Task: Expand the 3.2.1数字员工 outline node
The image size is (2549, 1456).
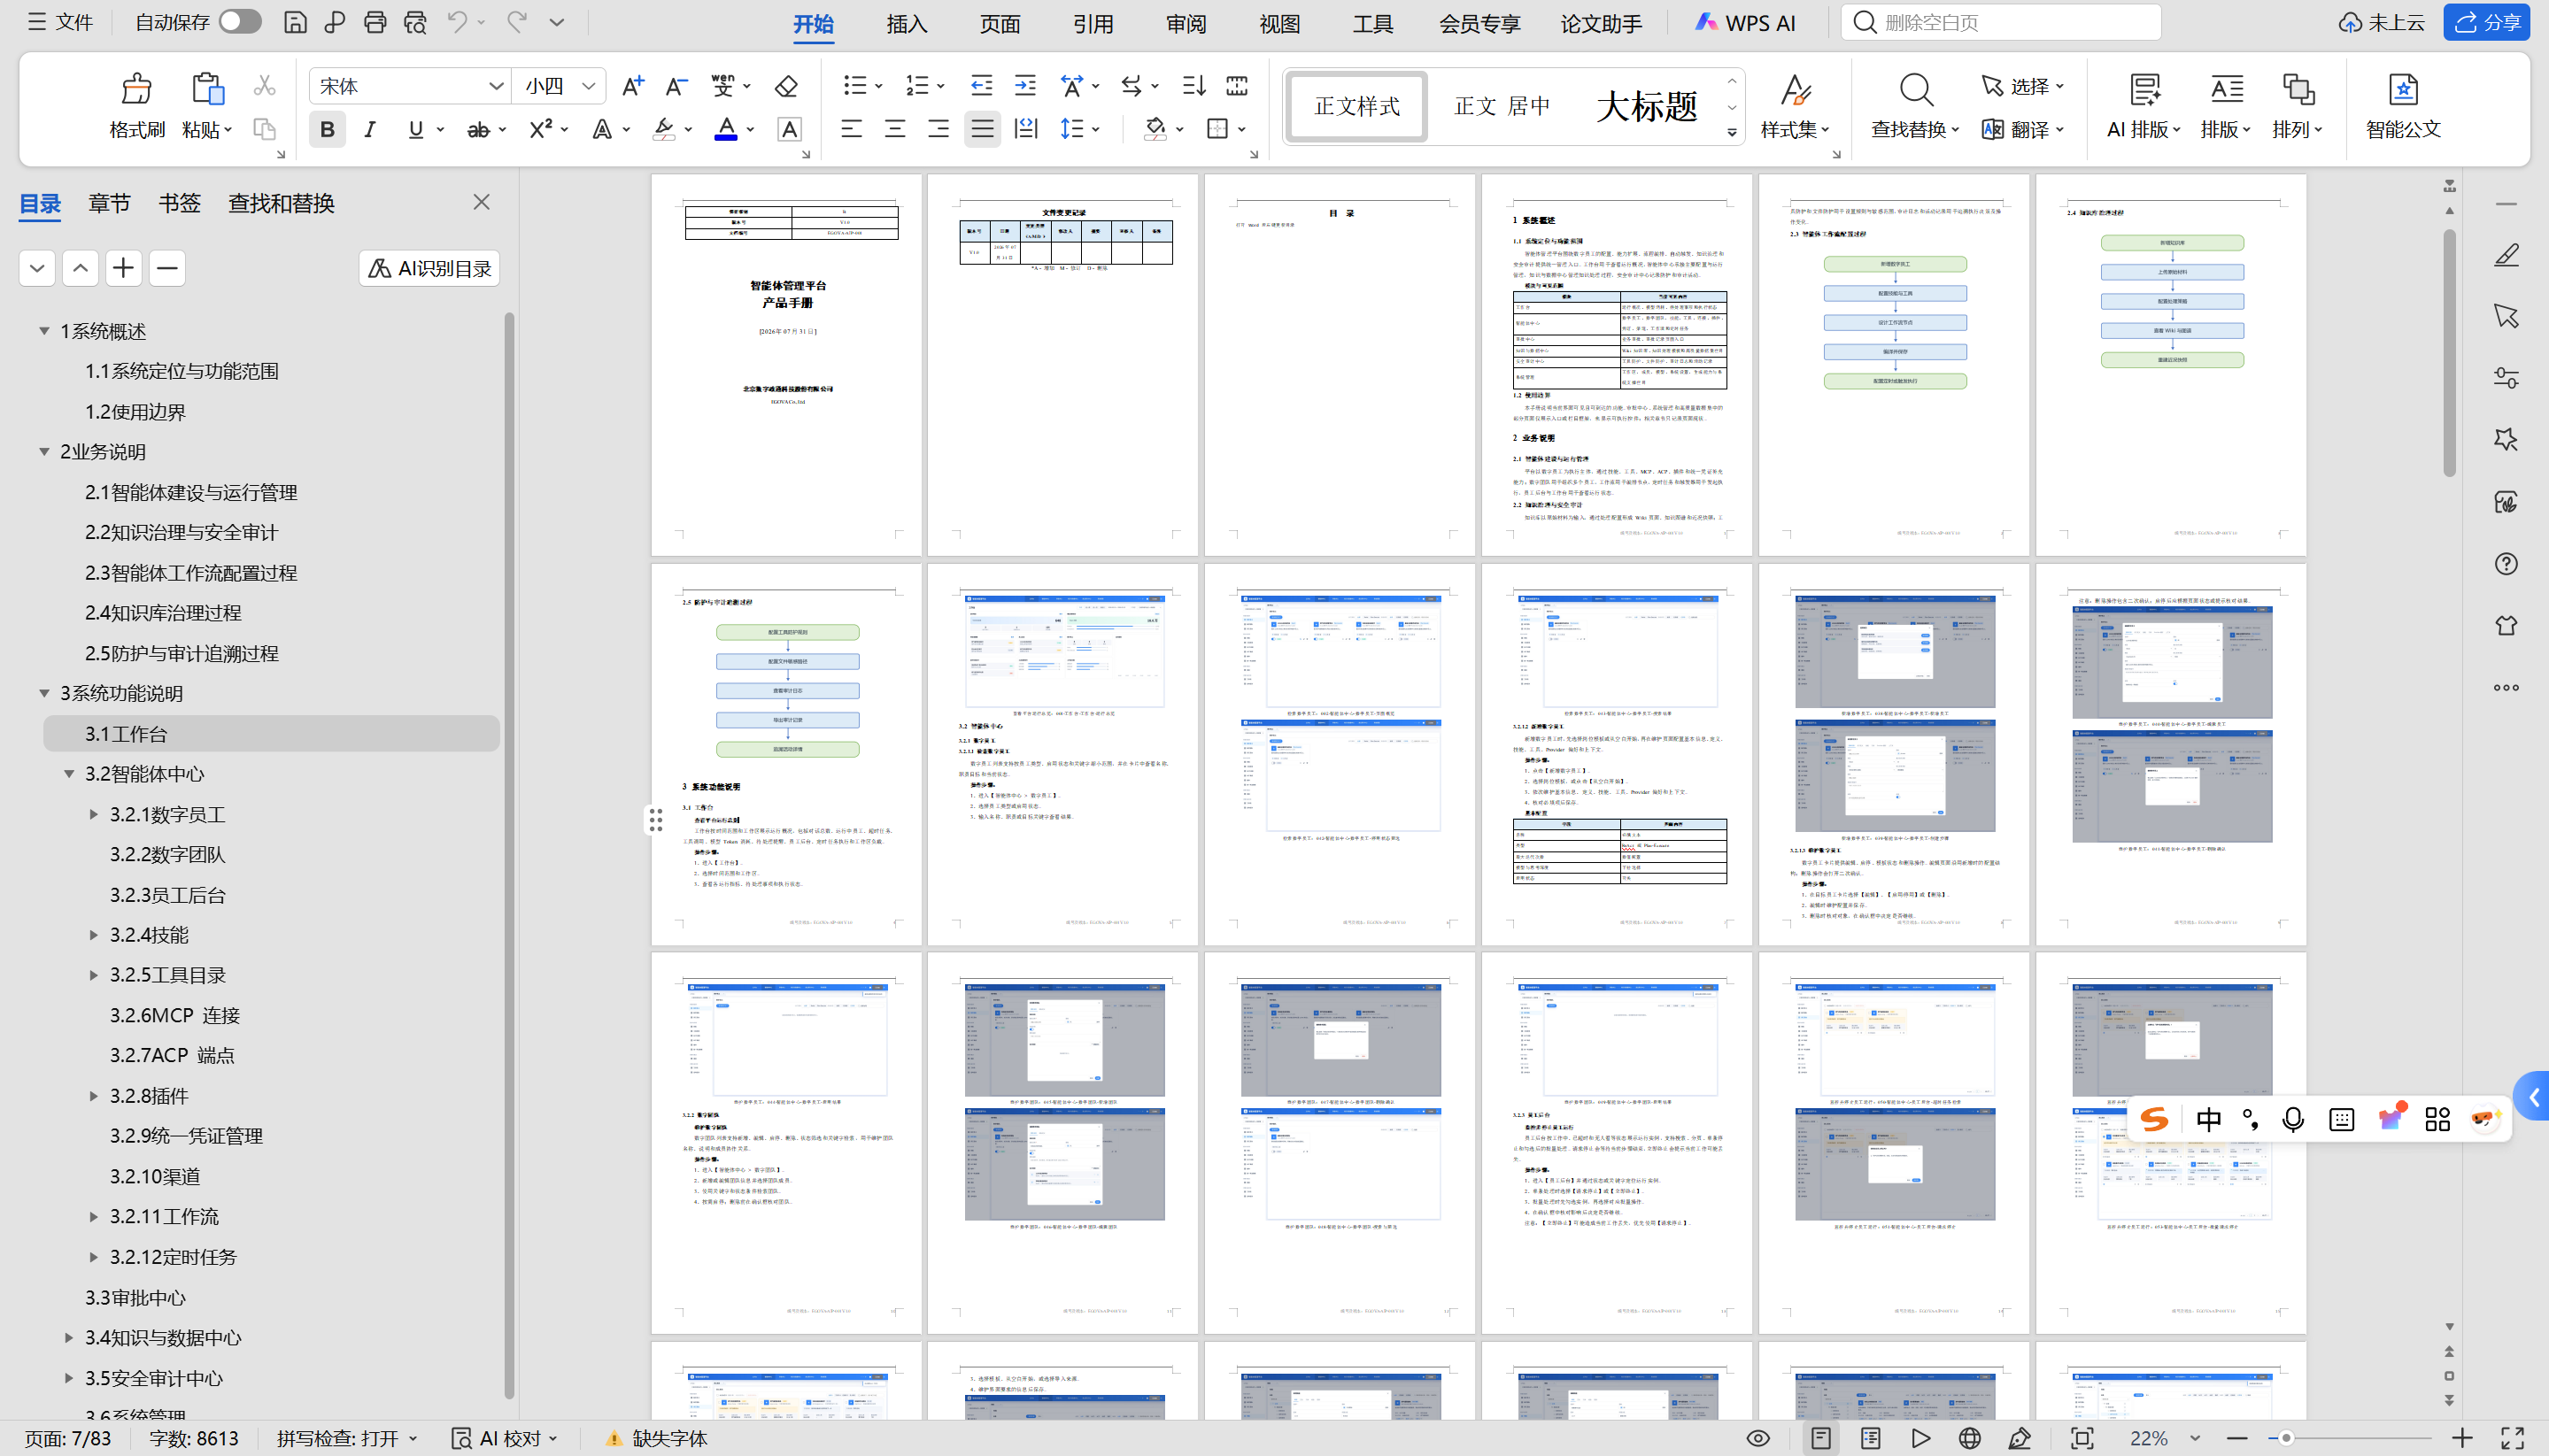Action: (94, 814)
